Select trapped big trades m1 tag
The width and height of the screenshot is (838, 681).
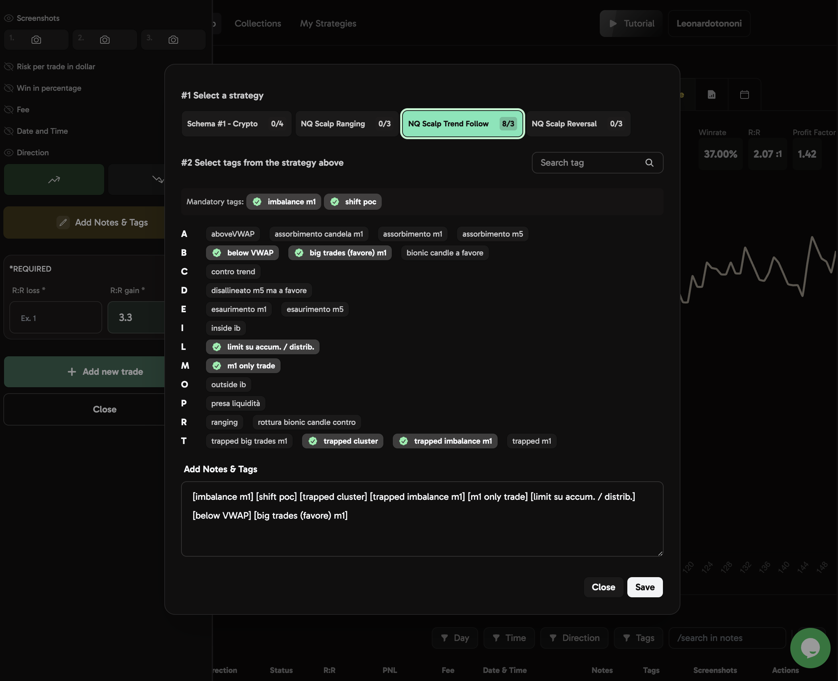(249, 441)
